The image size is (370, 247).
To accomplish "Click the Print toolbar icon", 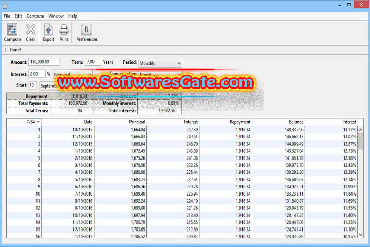I will 64,32.
